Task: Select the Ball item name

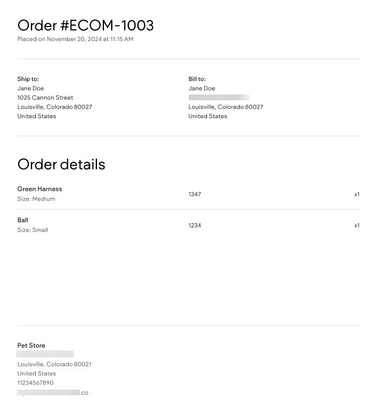Action: (x=22, y=220)
